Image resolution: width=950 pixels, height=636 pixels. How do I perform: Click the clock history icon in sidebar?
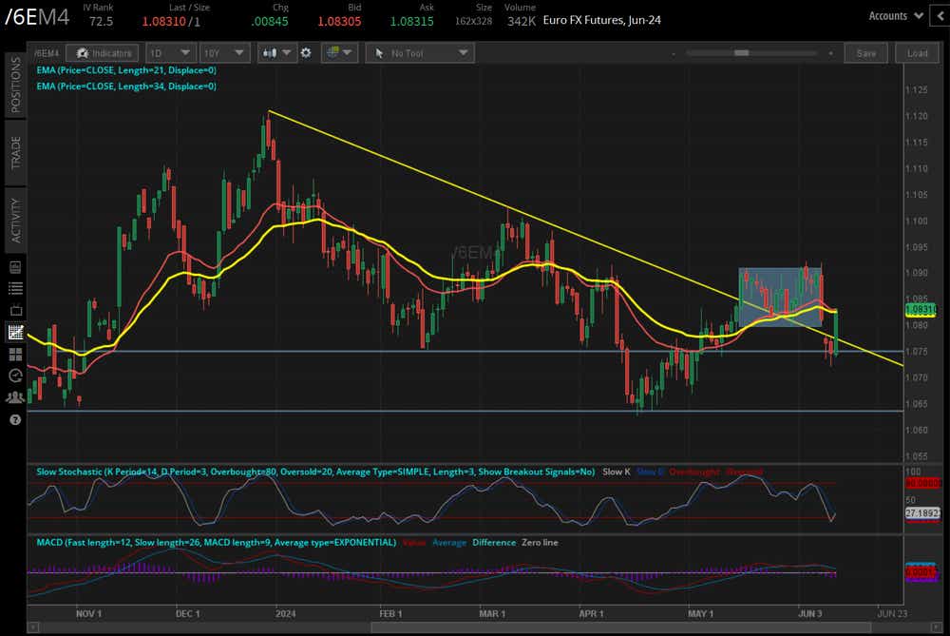pos(14,375)
